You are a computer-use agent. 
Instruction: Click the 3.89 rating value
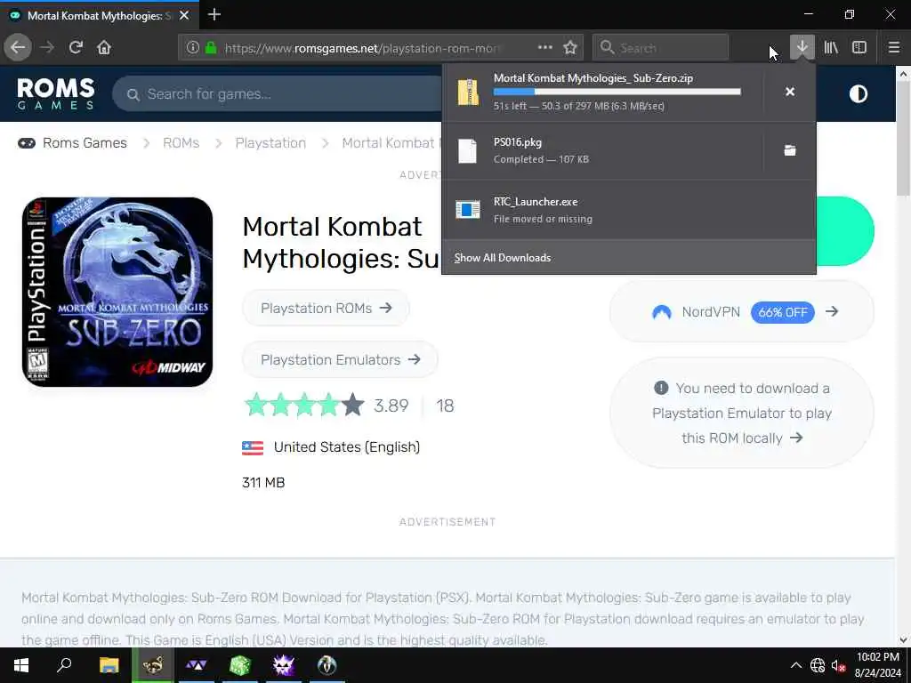click(391, 406)
